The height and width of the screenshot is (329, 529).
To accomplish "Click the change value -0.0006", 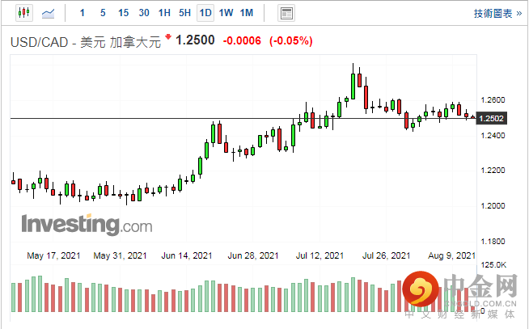I will coord(242,40).
